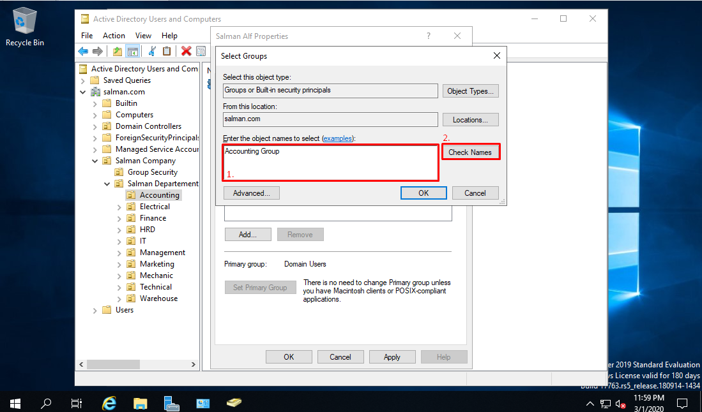Open the File menu
Screen dimensions: 702x412
[87, 35]
